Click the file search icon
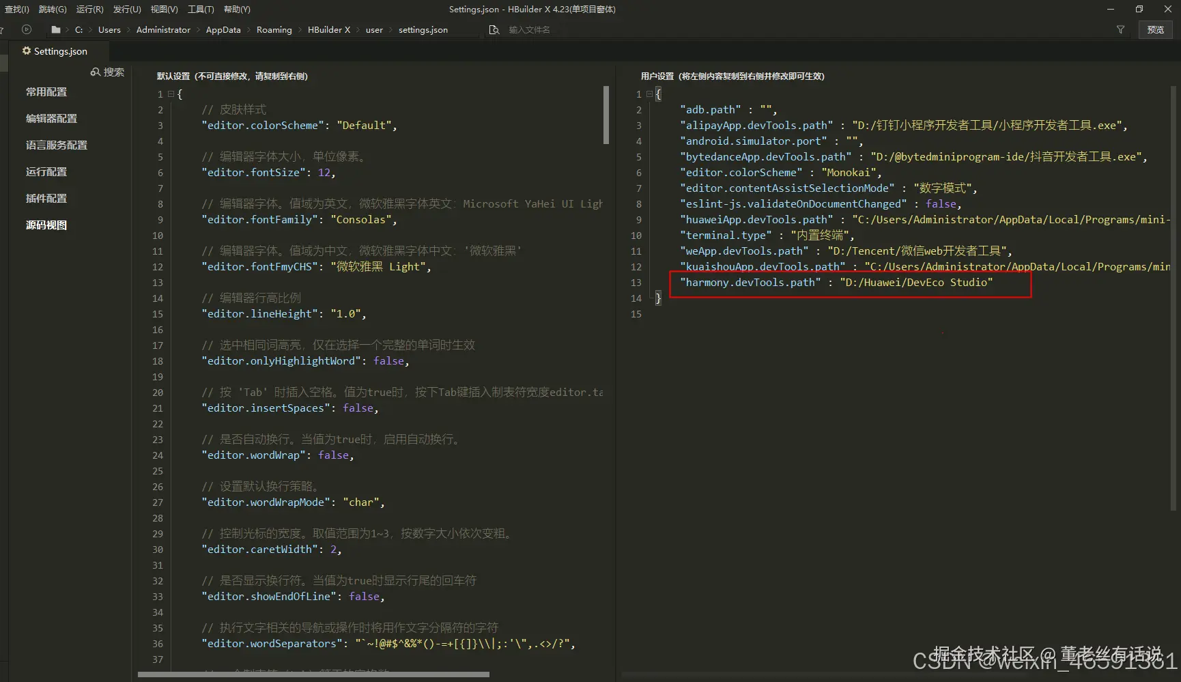This screenshot has height=682, width=1181. click(x=494, y=29)
